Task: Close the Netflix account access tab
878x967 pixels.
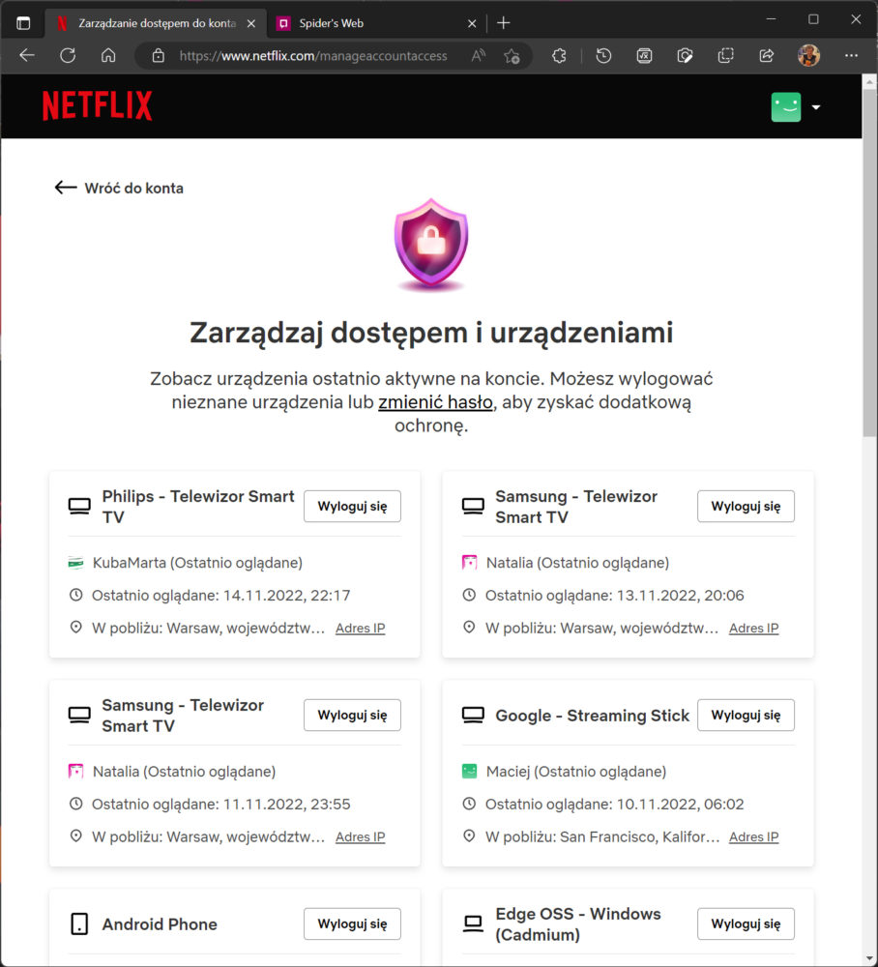Action: pyautogui.click(x=251, y=23)
